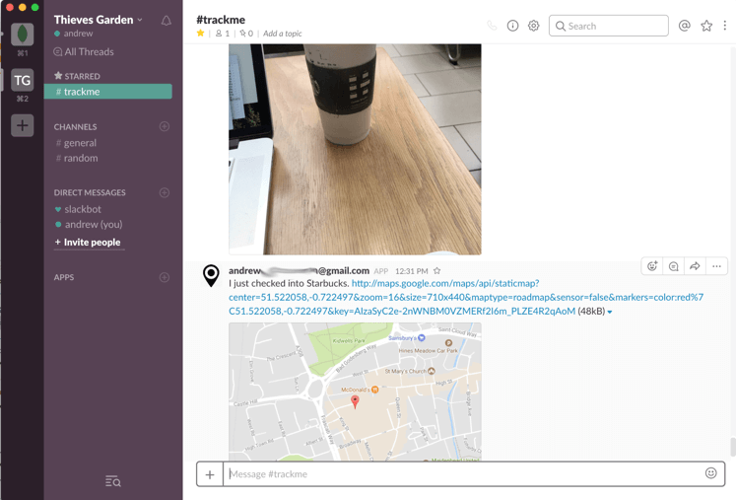This screenshot has height=500, width=736.
Task: Switch to the TG workspace
Action: [22, 80]
